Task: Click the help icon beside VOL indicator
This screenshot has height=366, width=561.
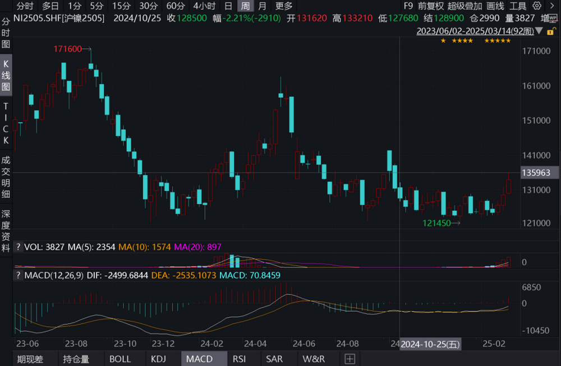Action: pyautogui.click(x=17, y=247)
